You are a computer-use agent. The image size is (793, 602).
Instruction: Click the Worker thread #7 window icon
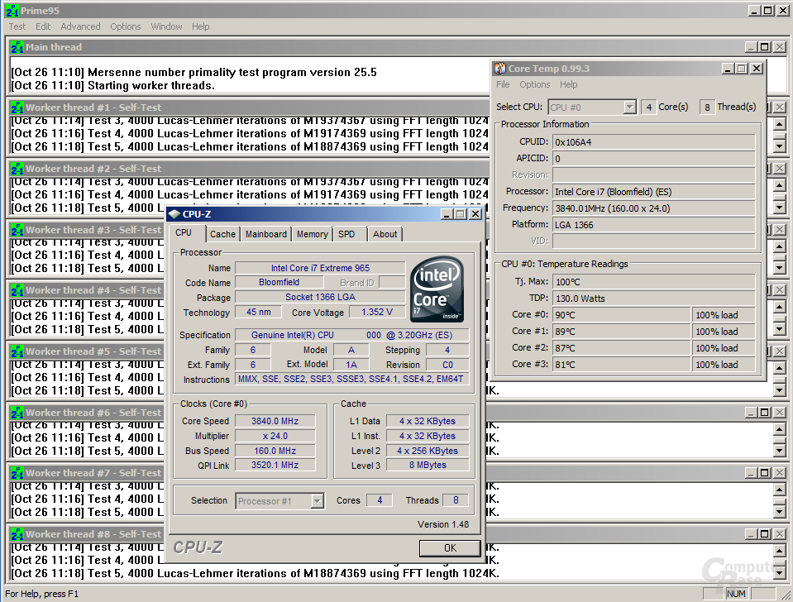[17, 473]
